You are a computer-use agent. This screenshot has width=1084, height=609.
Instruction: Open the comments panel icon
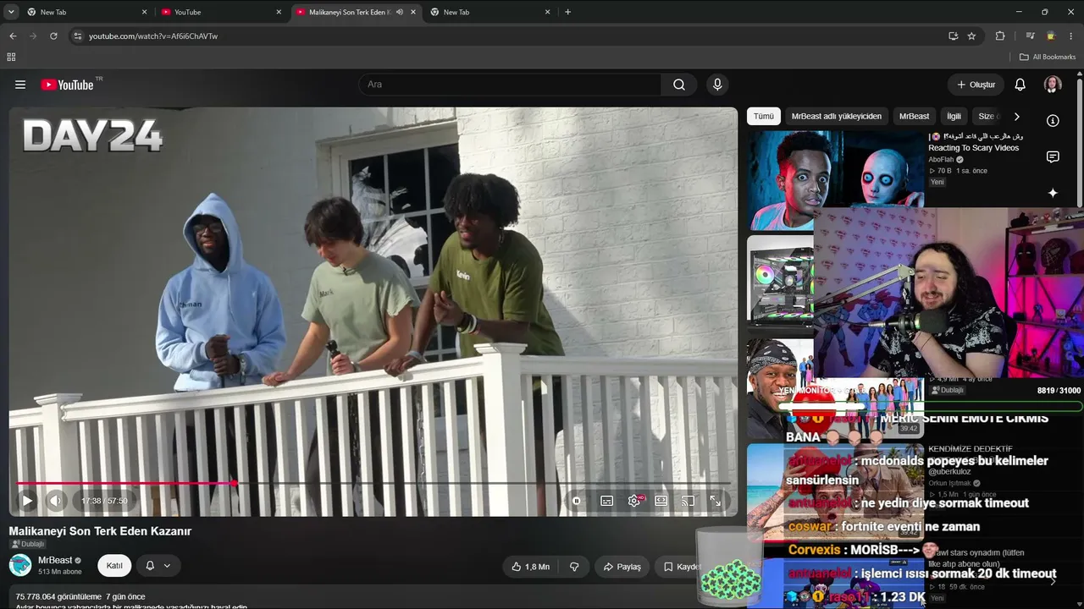click(x=1053, y=156)
